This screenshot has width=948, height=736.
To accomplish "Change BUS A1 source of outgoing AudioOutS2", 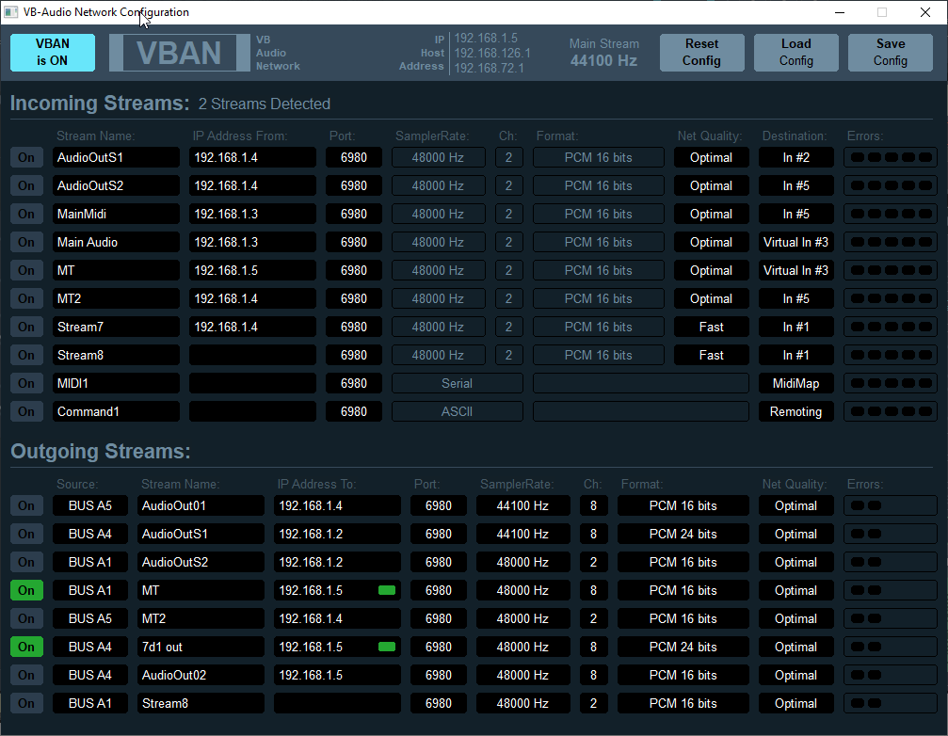I will [90, 562].
